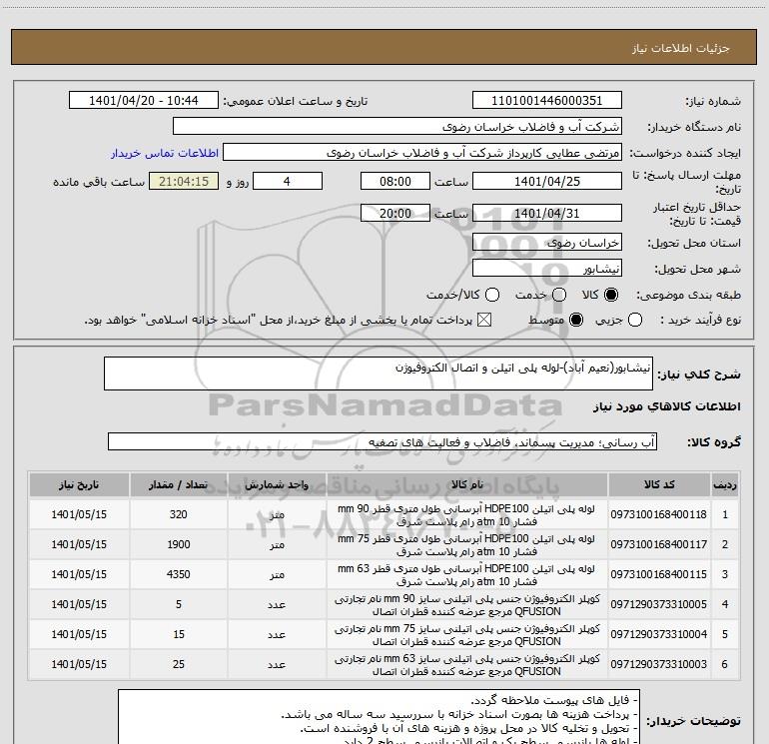Click the price validity date 1401/04/31
The width and height of the screenshot is (769, 744).
coord(547,213)
